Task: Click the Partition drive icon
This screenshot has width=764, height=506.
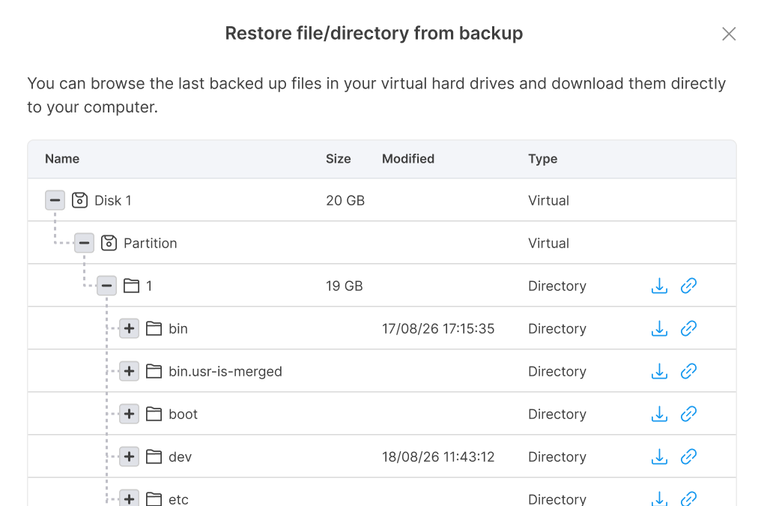Action: (x=109, y=243)
